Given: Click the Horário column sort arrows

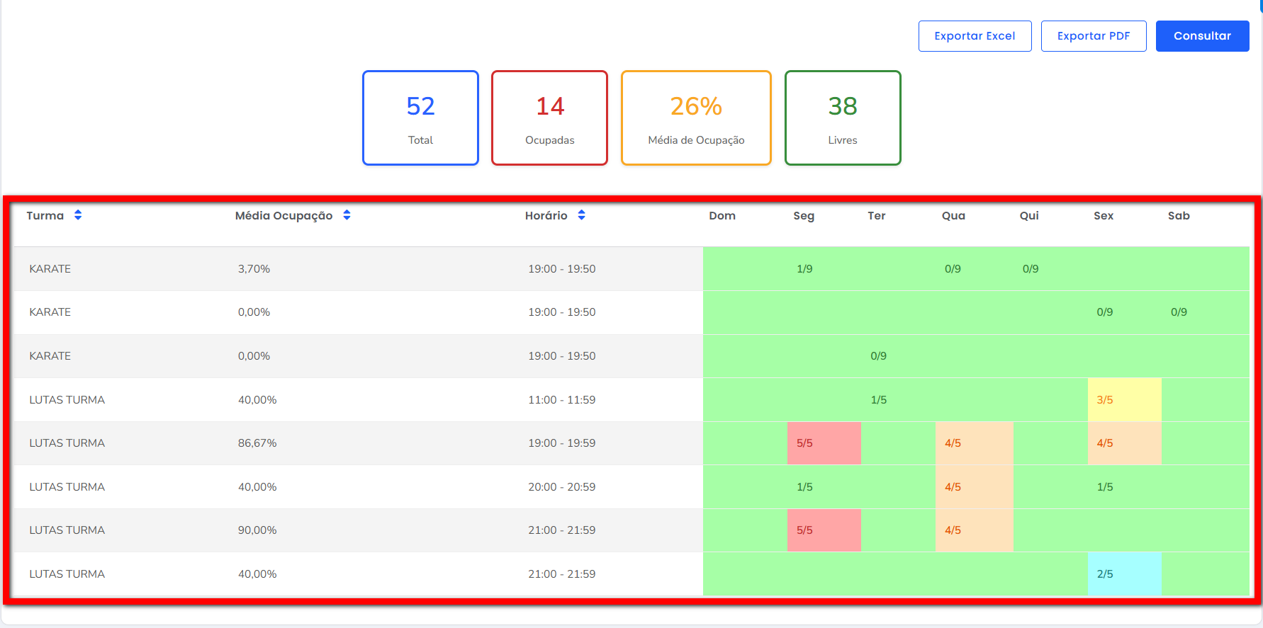Looking at the screenshot, I should click(x=581, y=215).
